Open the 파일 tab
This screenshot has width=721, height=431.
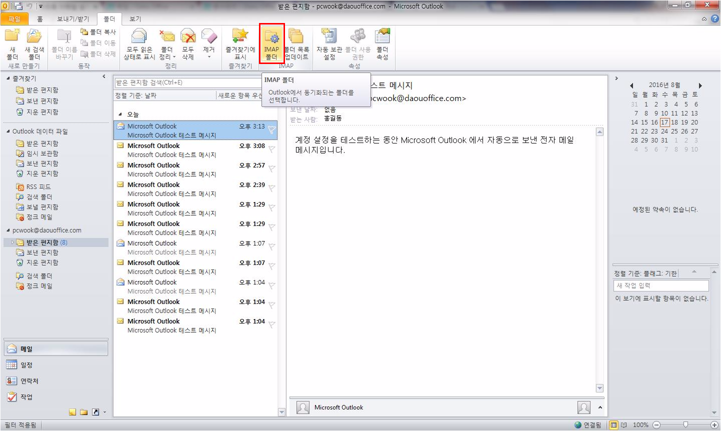point(14,19)
